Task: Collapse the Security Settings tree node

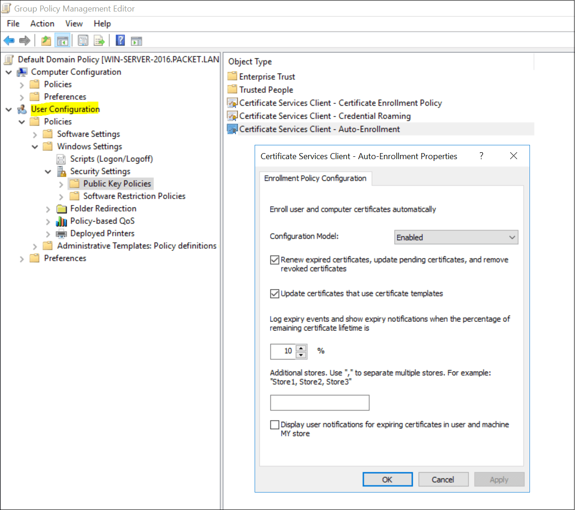Action: 48,171
